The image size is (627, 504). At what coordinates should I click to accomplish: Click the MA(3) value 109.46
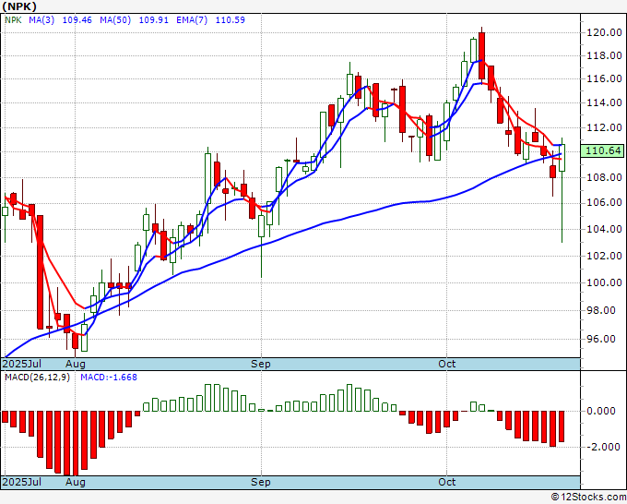[77, 20]
